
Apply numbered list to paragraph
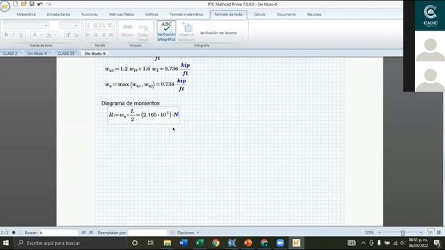pyautogui.click(x=96, y=26)
